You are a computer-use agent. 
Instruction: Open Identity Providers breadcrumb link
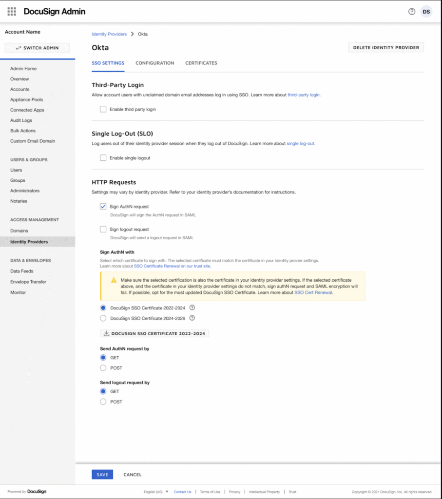point(109,34)
